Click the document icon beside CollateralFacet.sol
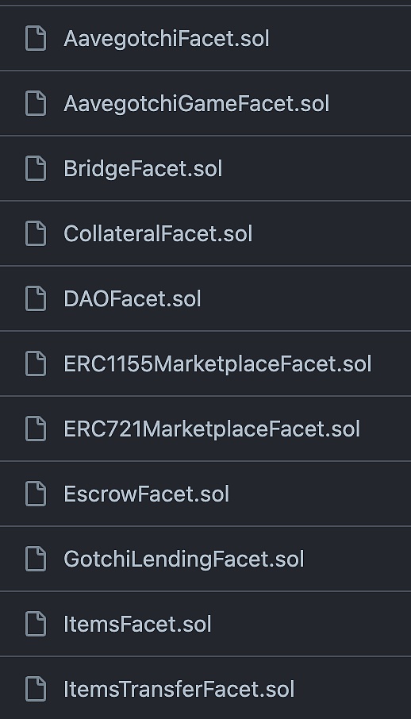Image resolution: width=411 pixels, height=719 pixels. click(36, 234)
